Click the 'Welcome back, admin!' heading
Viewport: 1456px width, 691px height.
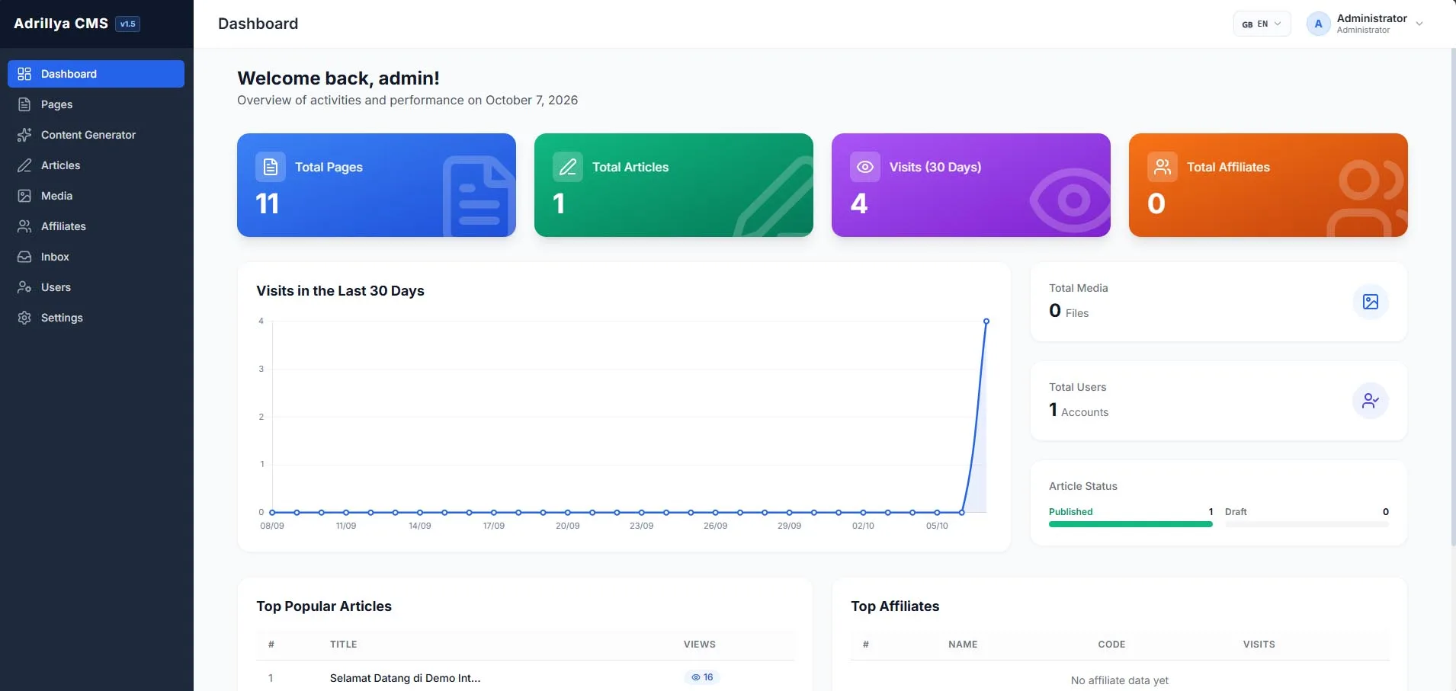[338, 78]
